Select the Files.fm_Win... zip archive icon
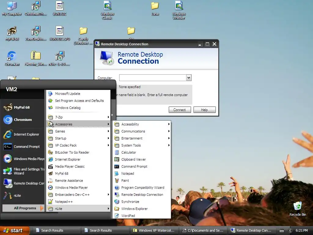313x235 pixels. pyautogui.click(x=35, y=58)
